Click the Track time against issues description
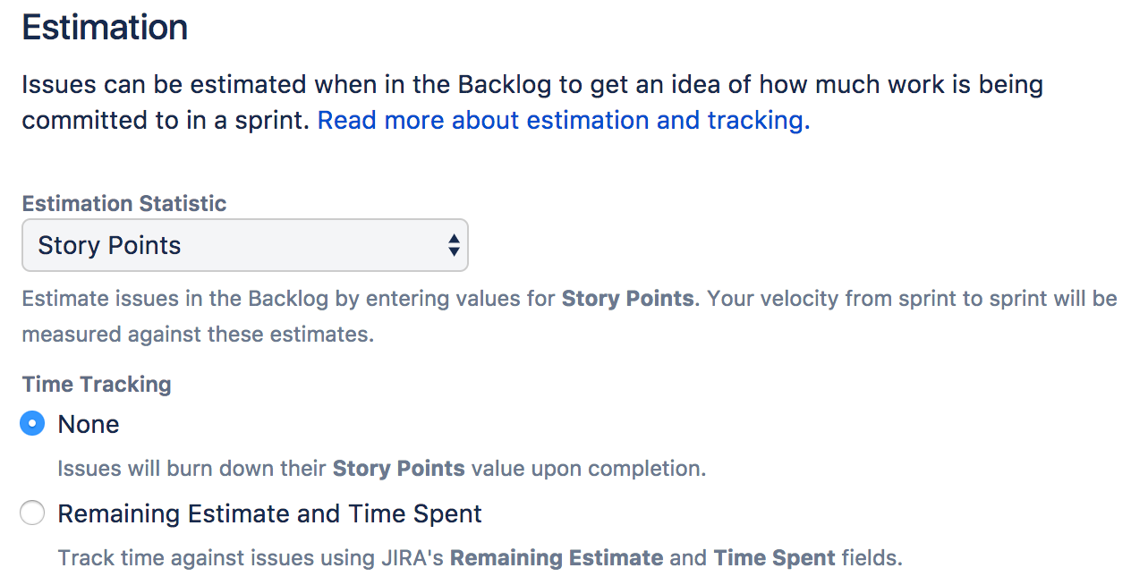This screenshot has width=1131, height=585. [x=480, y=558]
